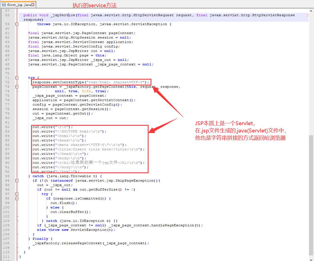
Task: Click the out.write "<body>" line 89
Action: pyautogui.click(x=59, y=158)
